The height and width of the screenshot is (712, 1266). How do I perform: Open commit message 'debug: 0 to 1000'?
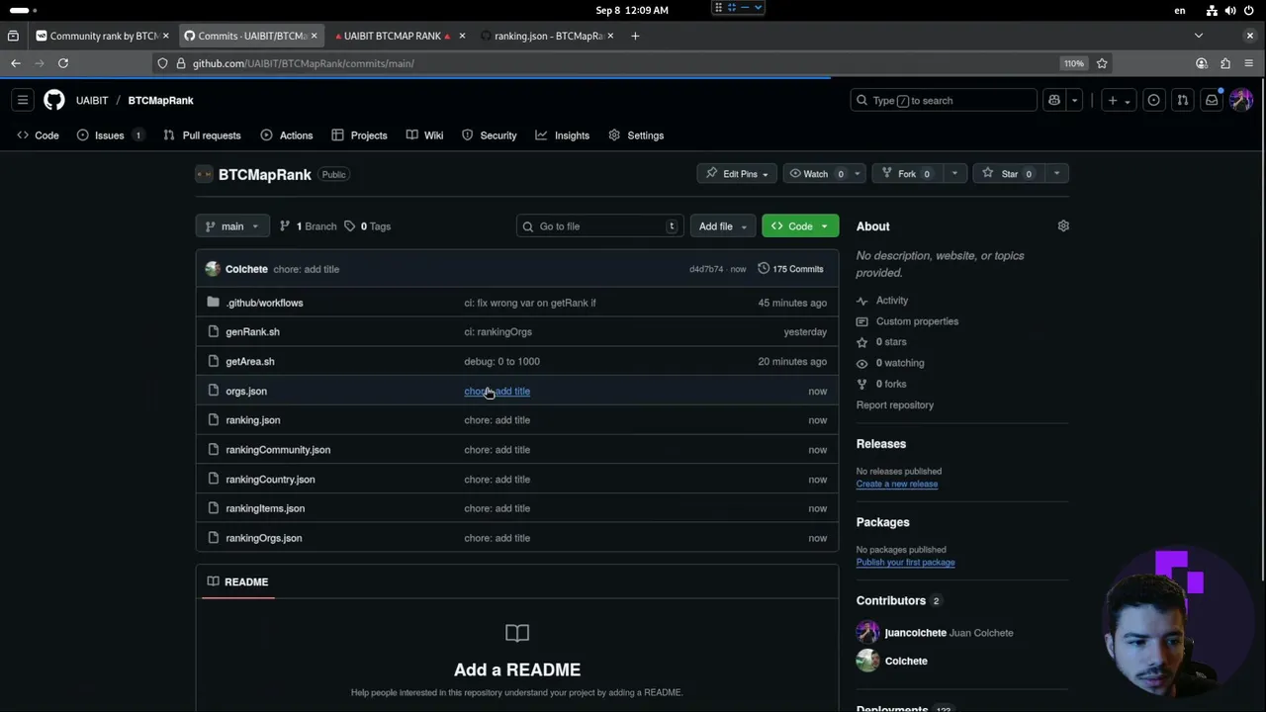501,362
